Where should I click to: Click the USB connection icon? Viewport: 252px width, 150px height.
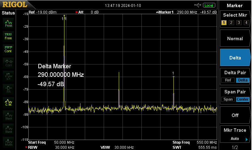198,5
